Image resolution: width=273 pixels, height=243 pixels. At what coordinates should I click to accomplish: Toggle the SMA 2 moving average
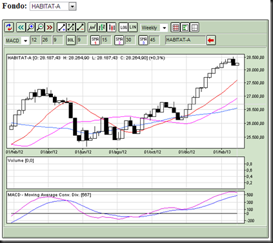(x=119, y=40)
